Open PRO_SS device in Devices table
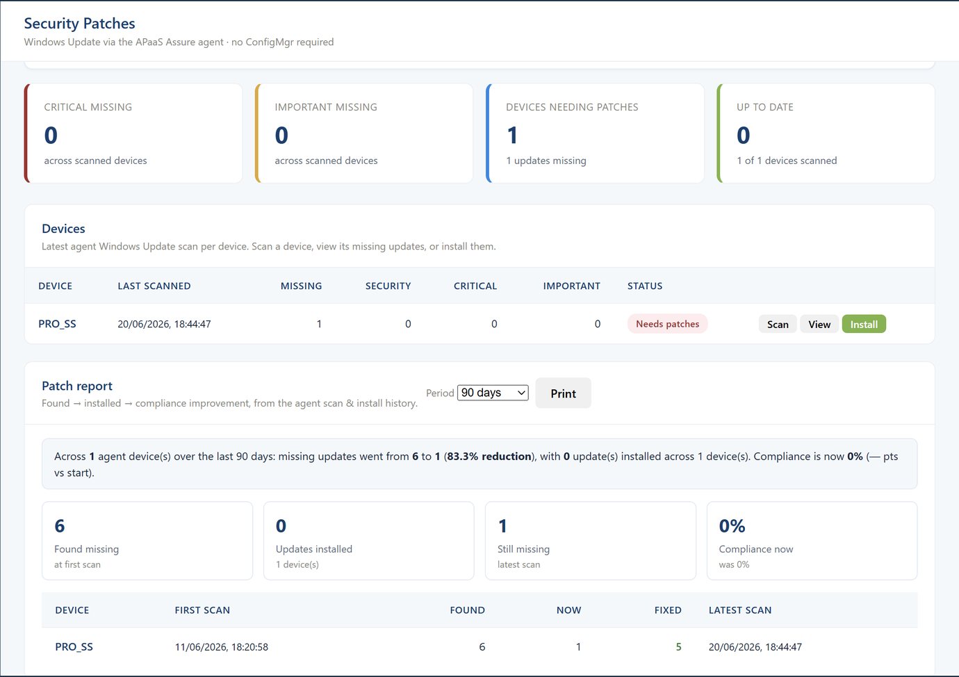The height and width of the screenshot is (677, 959). 57,324
